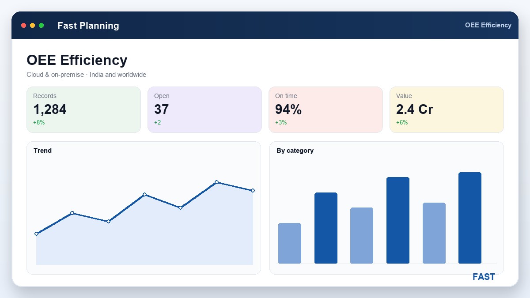Image resolution: width=530 pixels, height=298 pixels.
Task: Select the Open 37 card
Action: pos(204,109)
